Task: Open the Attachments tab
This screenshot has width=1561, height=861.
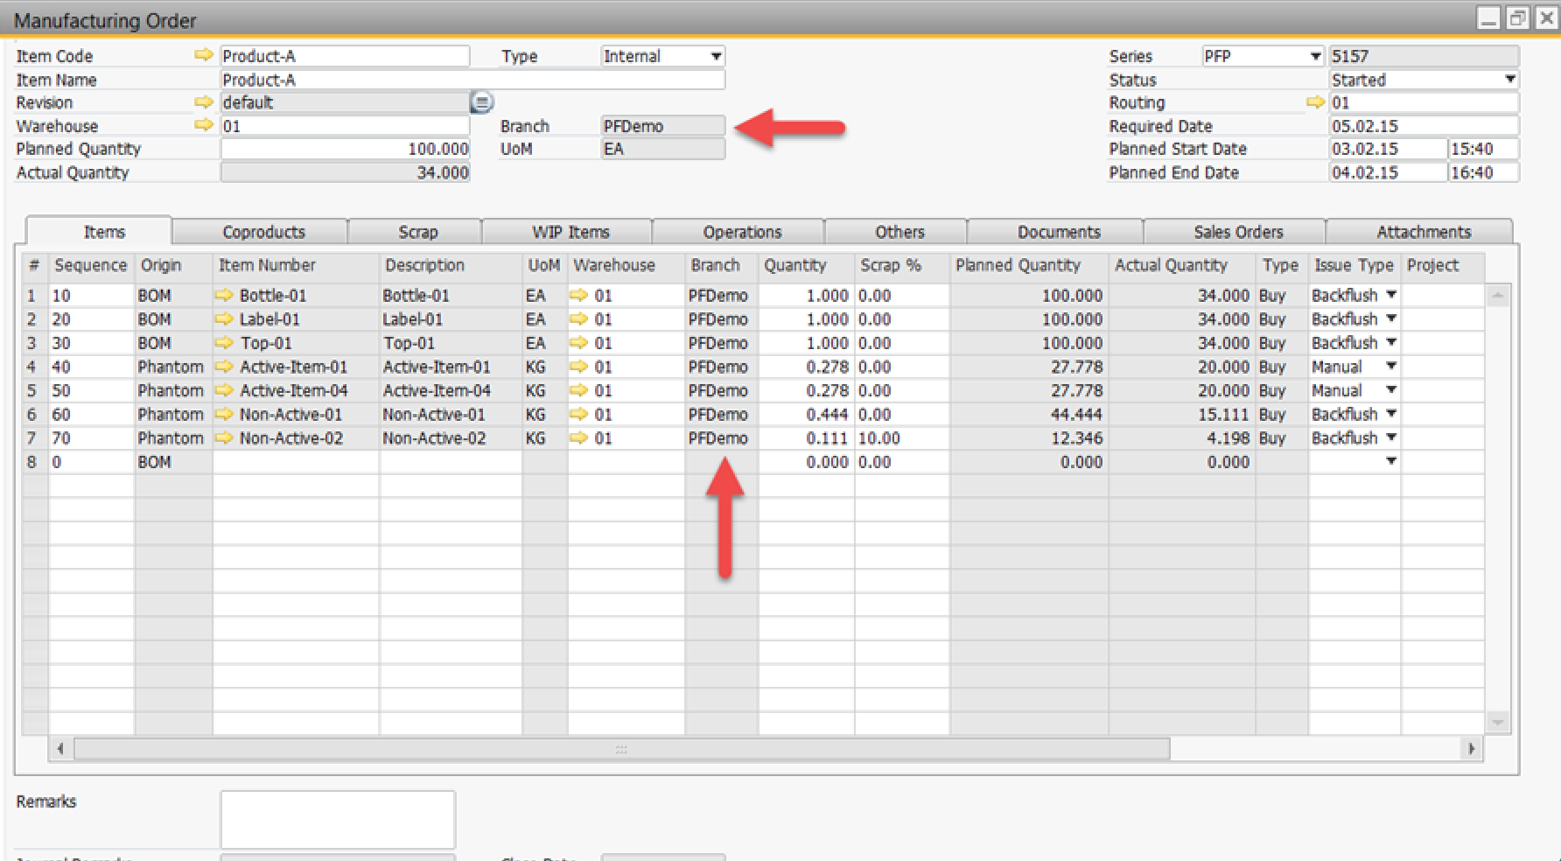Action: click(1423, 232)
